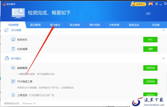Viewport: 167px width, 107px height.
Task: Click the 桌面整理 picture icon
Action: (13, 68)
